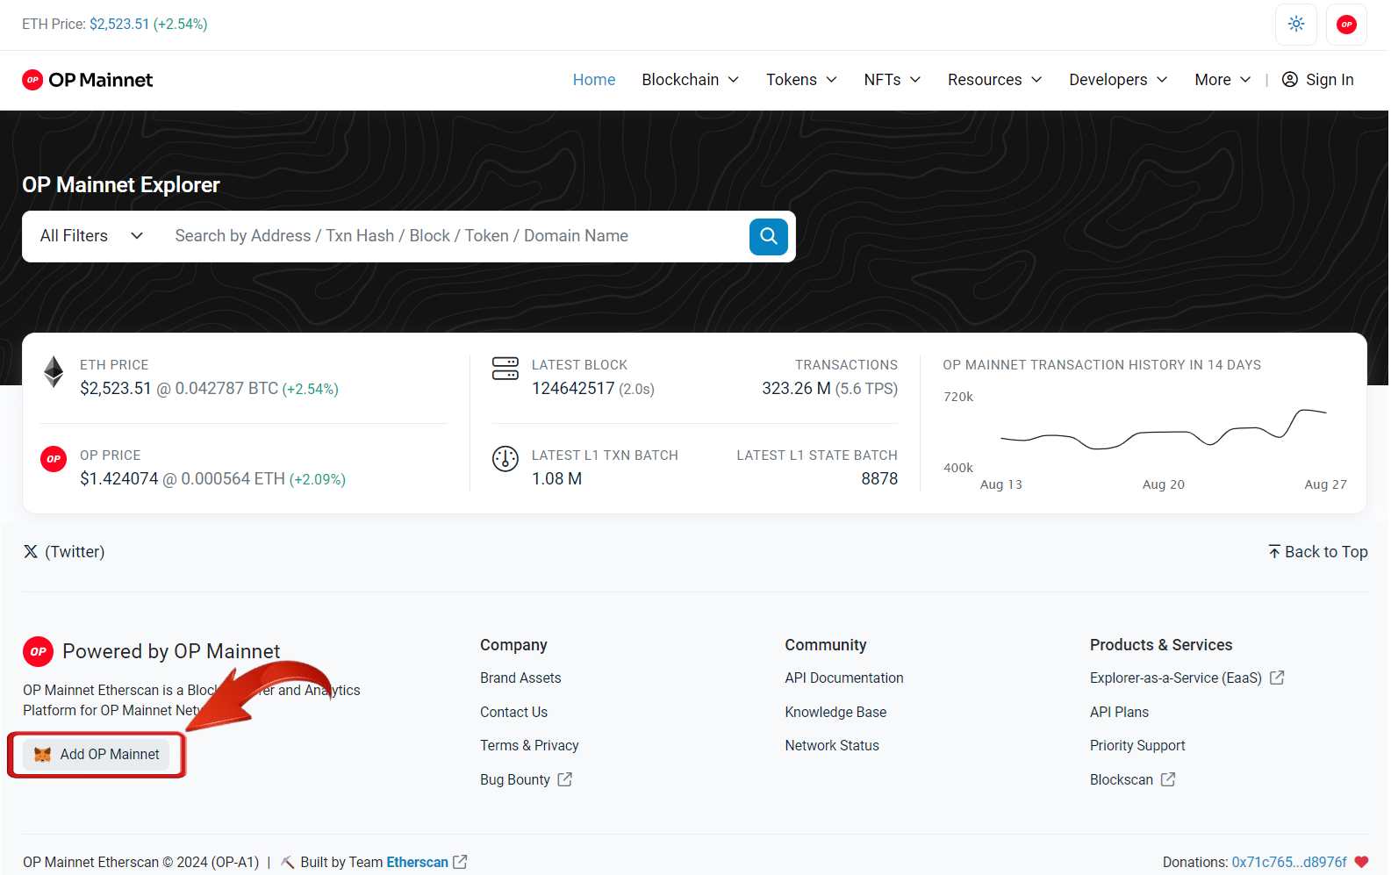
Task: Click the transaction history line chart
Action: coord(1163,428)
